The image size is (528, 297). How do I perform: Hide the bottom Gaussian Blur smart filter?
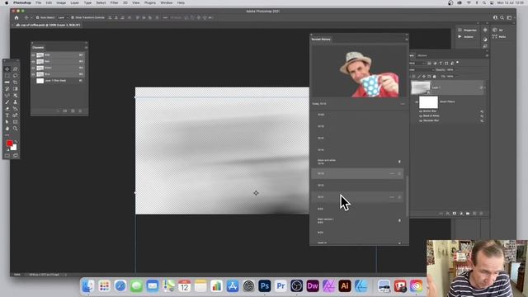click(x=421, y=120)
